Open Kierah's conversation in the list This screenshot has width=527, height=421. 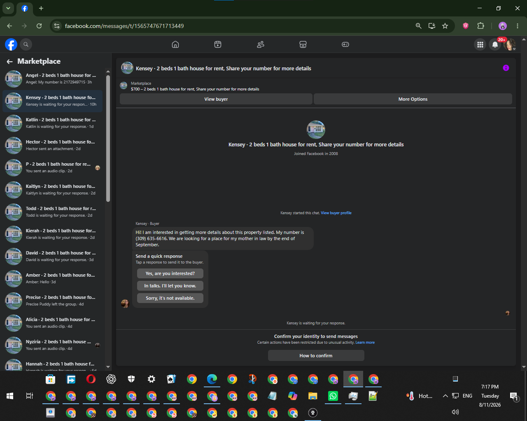pyautogui.click(x=53, y=234)
